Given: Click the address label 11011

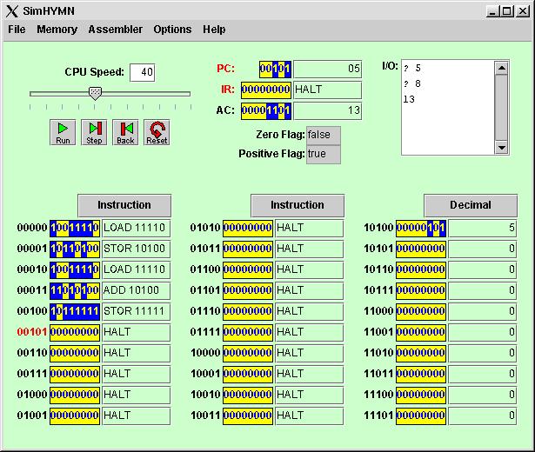Looking at the screenshot, I should pos(378,374).
